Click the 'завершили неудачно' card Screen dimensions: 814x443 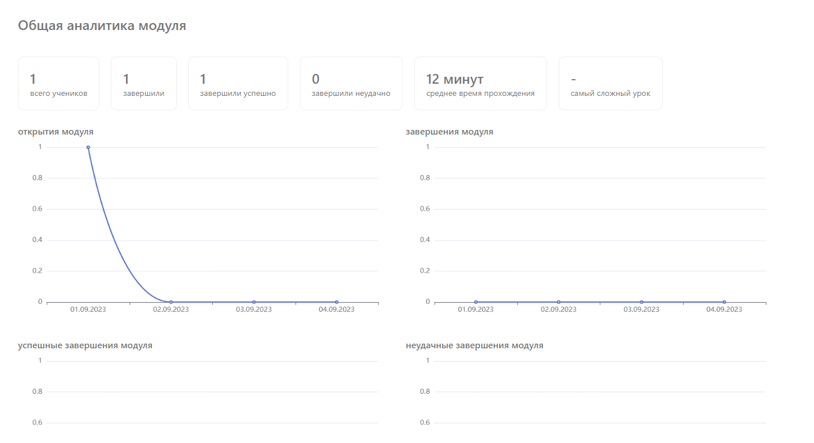coord(351,83)
